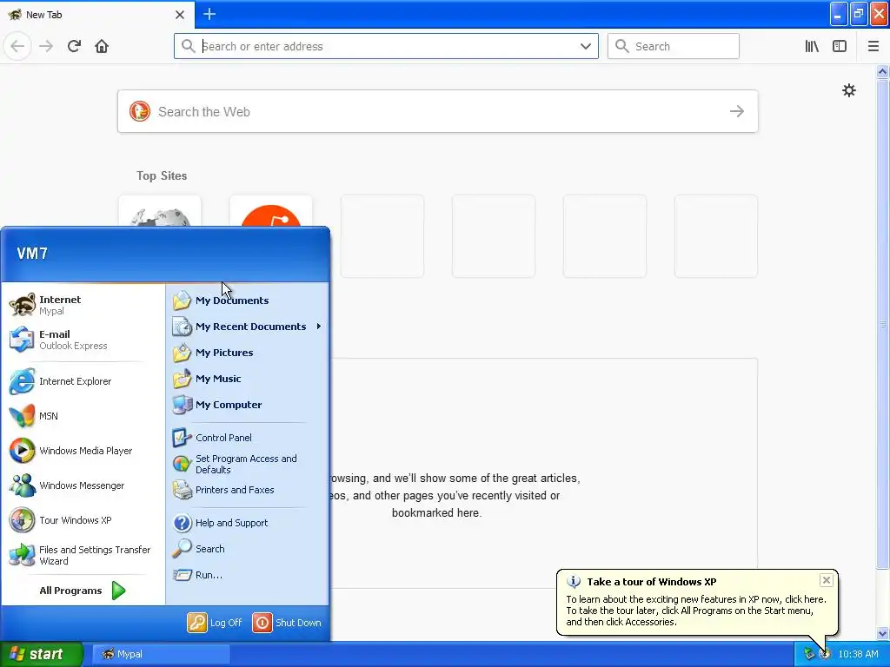Click the tour icon in system tray

point(825,654)
